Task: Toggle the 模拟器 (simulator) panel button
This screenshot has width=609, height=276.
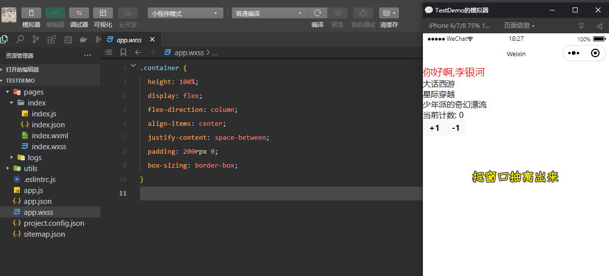Action: click(31, 13)
